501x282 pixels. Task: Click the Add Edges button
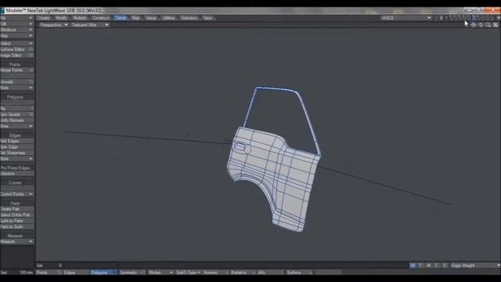(x=17, y=141)
